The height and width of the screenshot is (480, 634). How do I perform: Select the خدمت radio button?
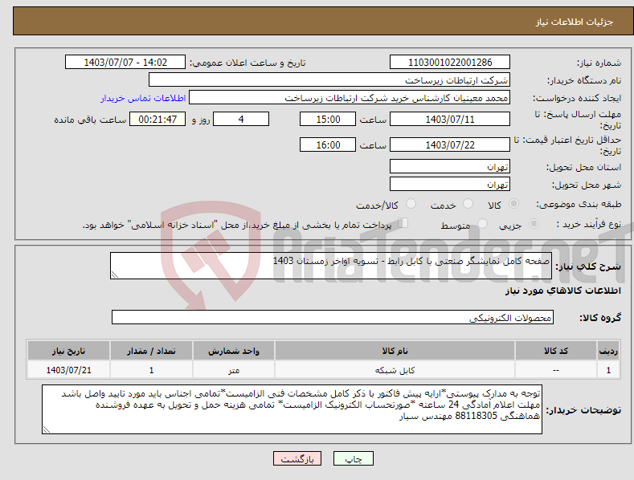[468, 204]
